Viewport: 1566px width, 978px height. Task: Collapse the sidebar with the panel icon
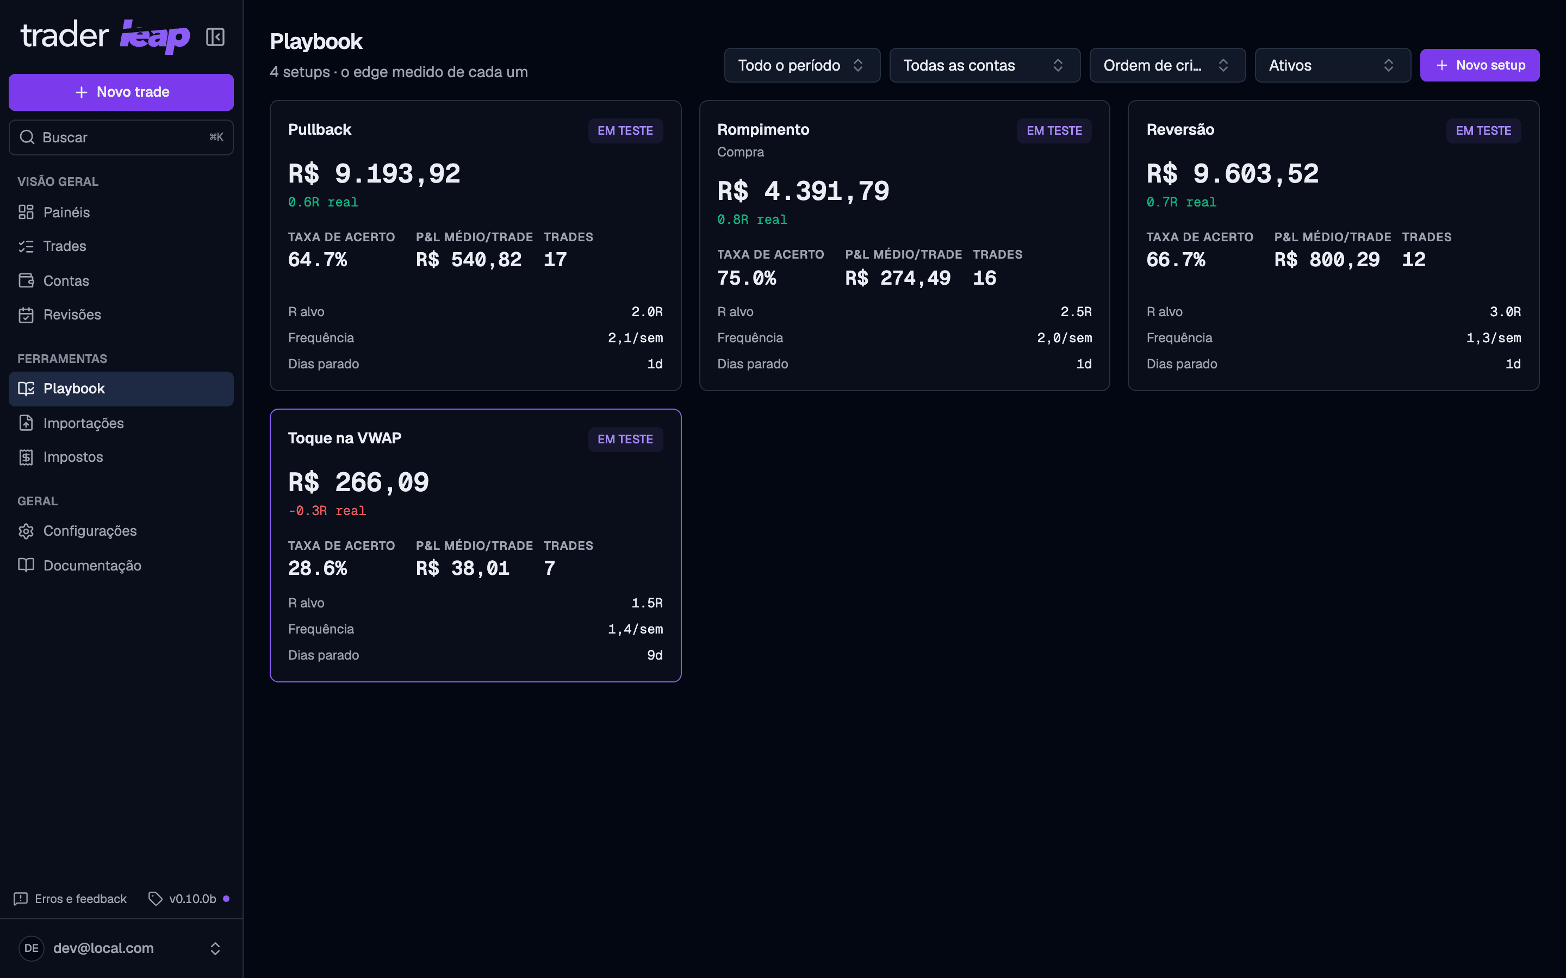[x=215, y=37]
